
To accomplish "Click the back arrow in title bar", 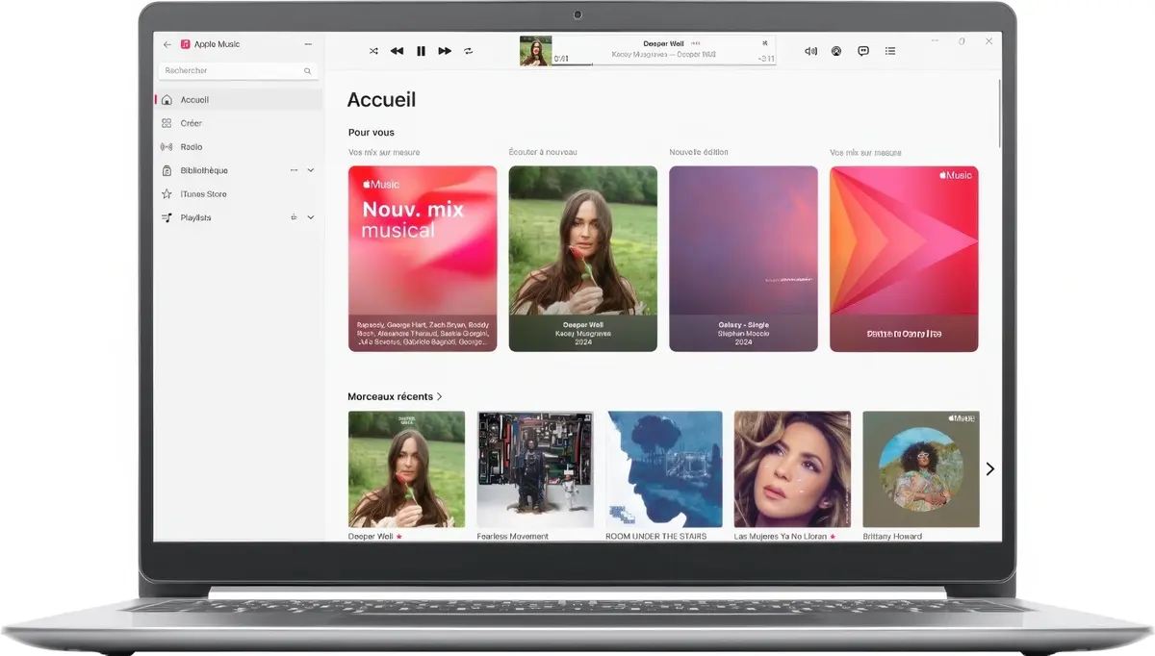I will pyautogui.click(x=167, y=44).
